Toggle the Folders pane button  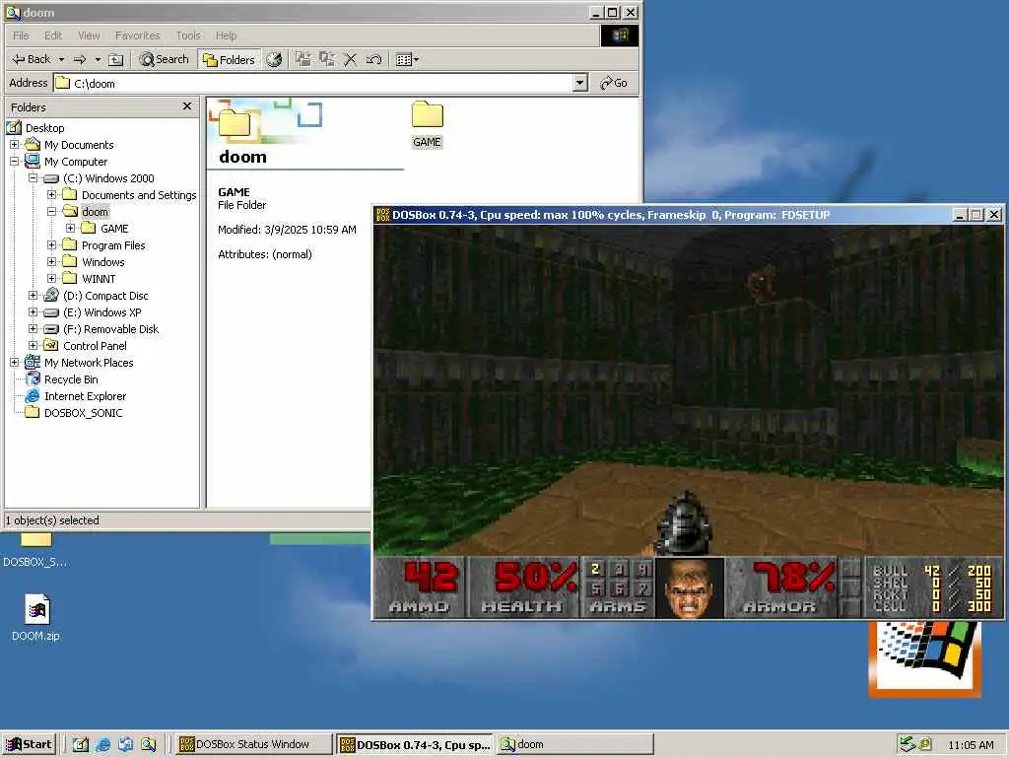(229, 59)
